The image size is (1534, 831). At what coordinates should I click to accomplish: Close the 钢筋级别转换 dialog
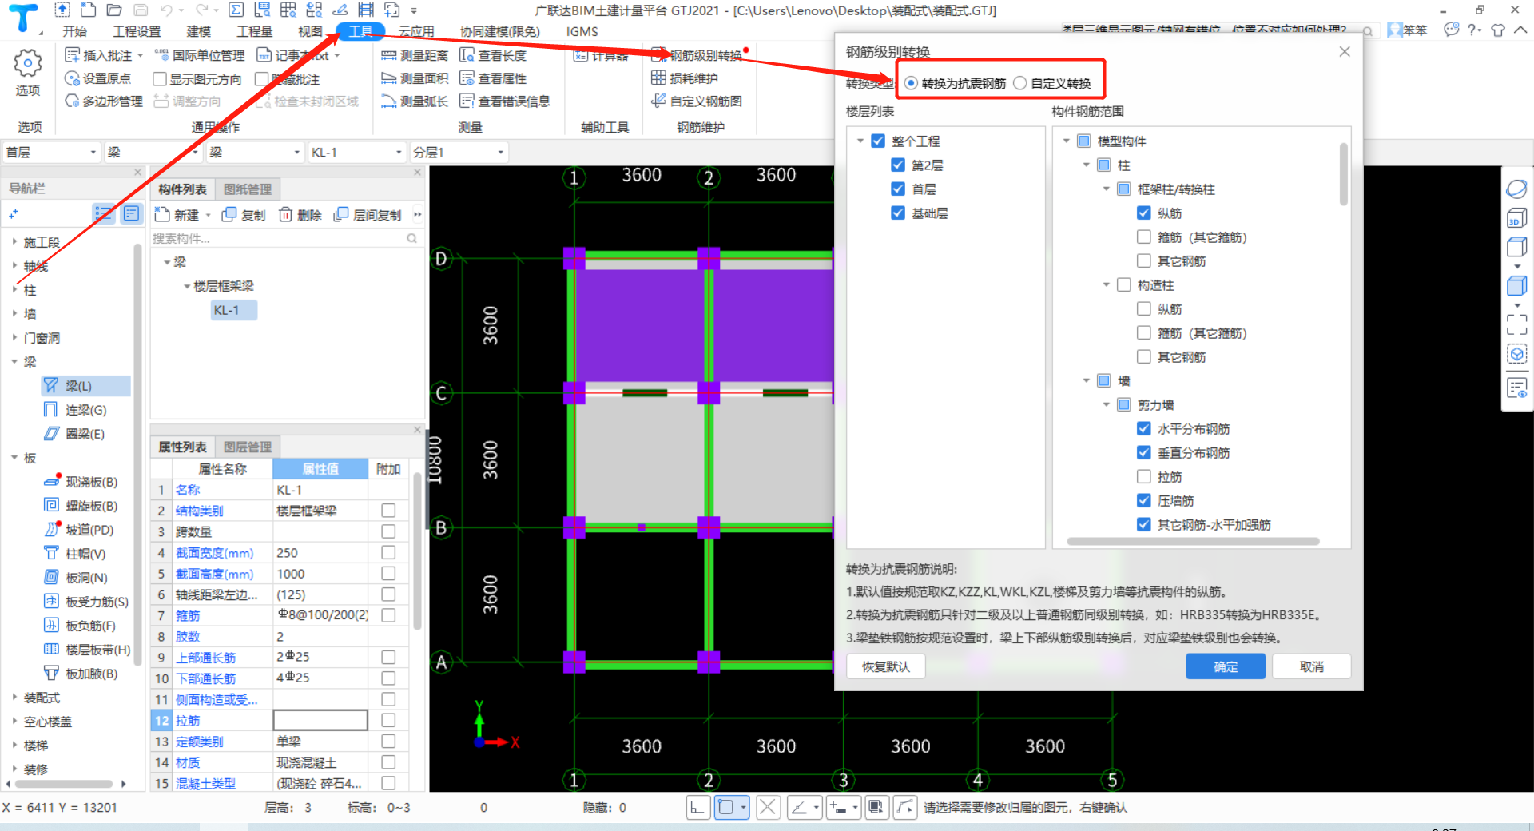(1345, 52)
